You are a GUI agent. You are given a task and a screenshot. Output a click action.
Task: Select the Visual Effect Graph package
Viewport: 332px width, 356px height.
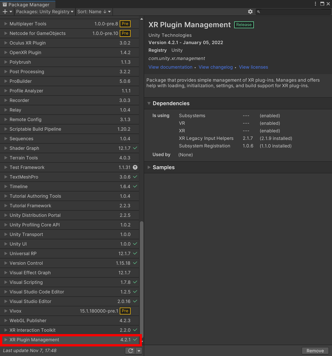click(69, 273)
